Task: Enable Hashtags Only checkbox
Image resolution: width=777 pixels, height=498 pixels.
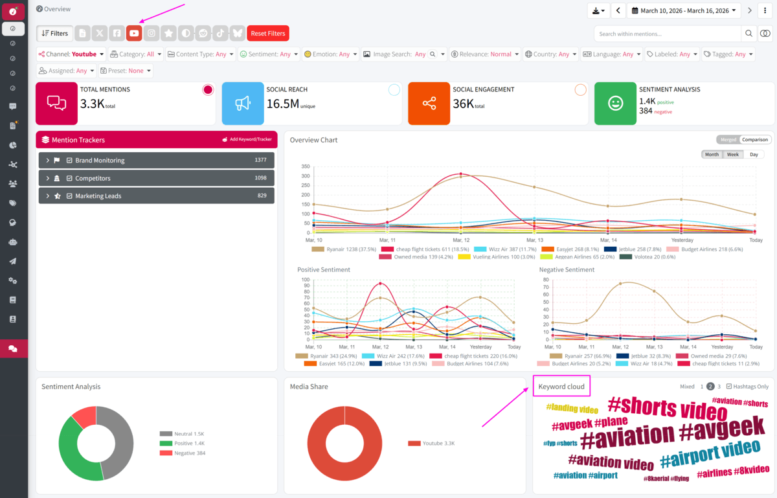Action: point(729,387)
